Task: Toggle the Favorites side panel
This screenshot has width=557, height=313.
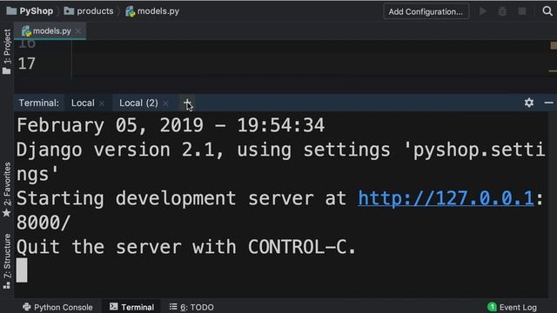Action: click(x=7, y=190)
